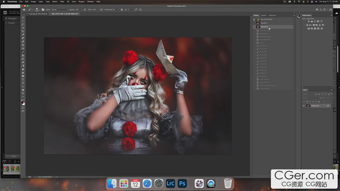
Task: Click Copy button in Lightroom window
Action: [13, 156]
